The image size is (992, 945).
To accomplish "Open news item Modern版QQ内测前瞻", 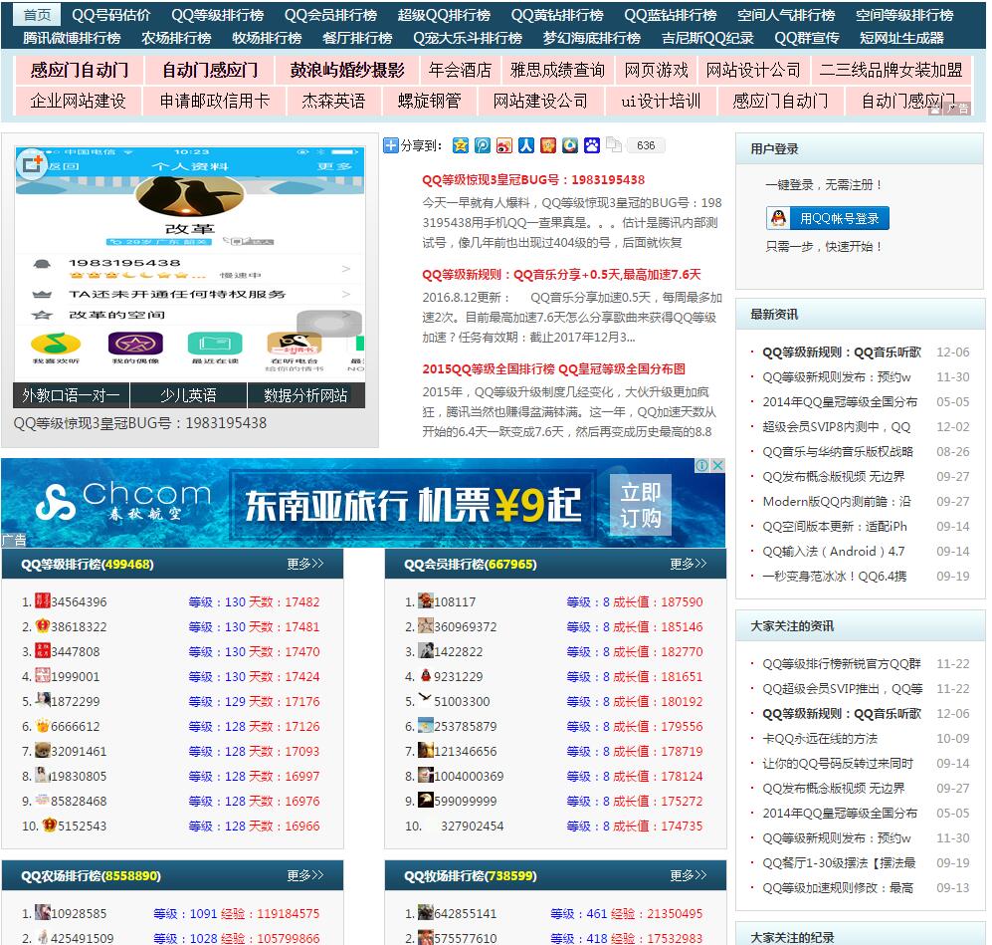I will tap(836, 501).
